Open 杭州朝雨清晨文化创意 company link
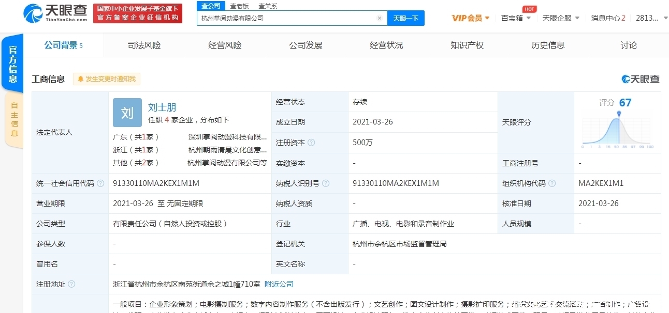This screenshot has height=313, width=669. pos(228,150)
